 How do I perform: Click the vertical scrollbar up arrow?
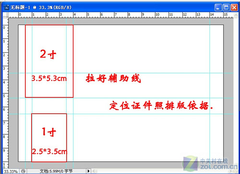[x=236, y=15]
